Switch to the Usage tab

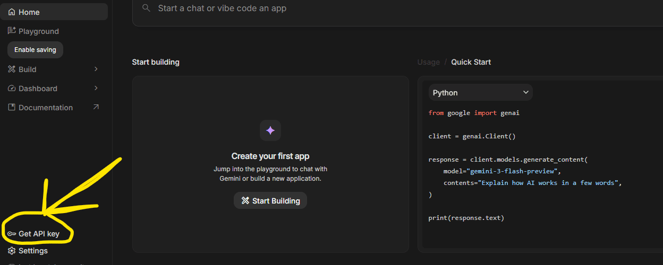coord(428,62)
